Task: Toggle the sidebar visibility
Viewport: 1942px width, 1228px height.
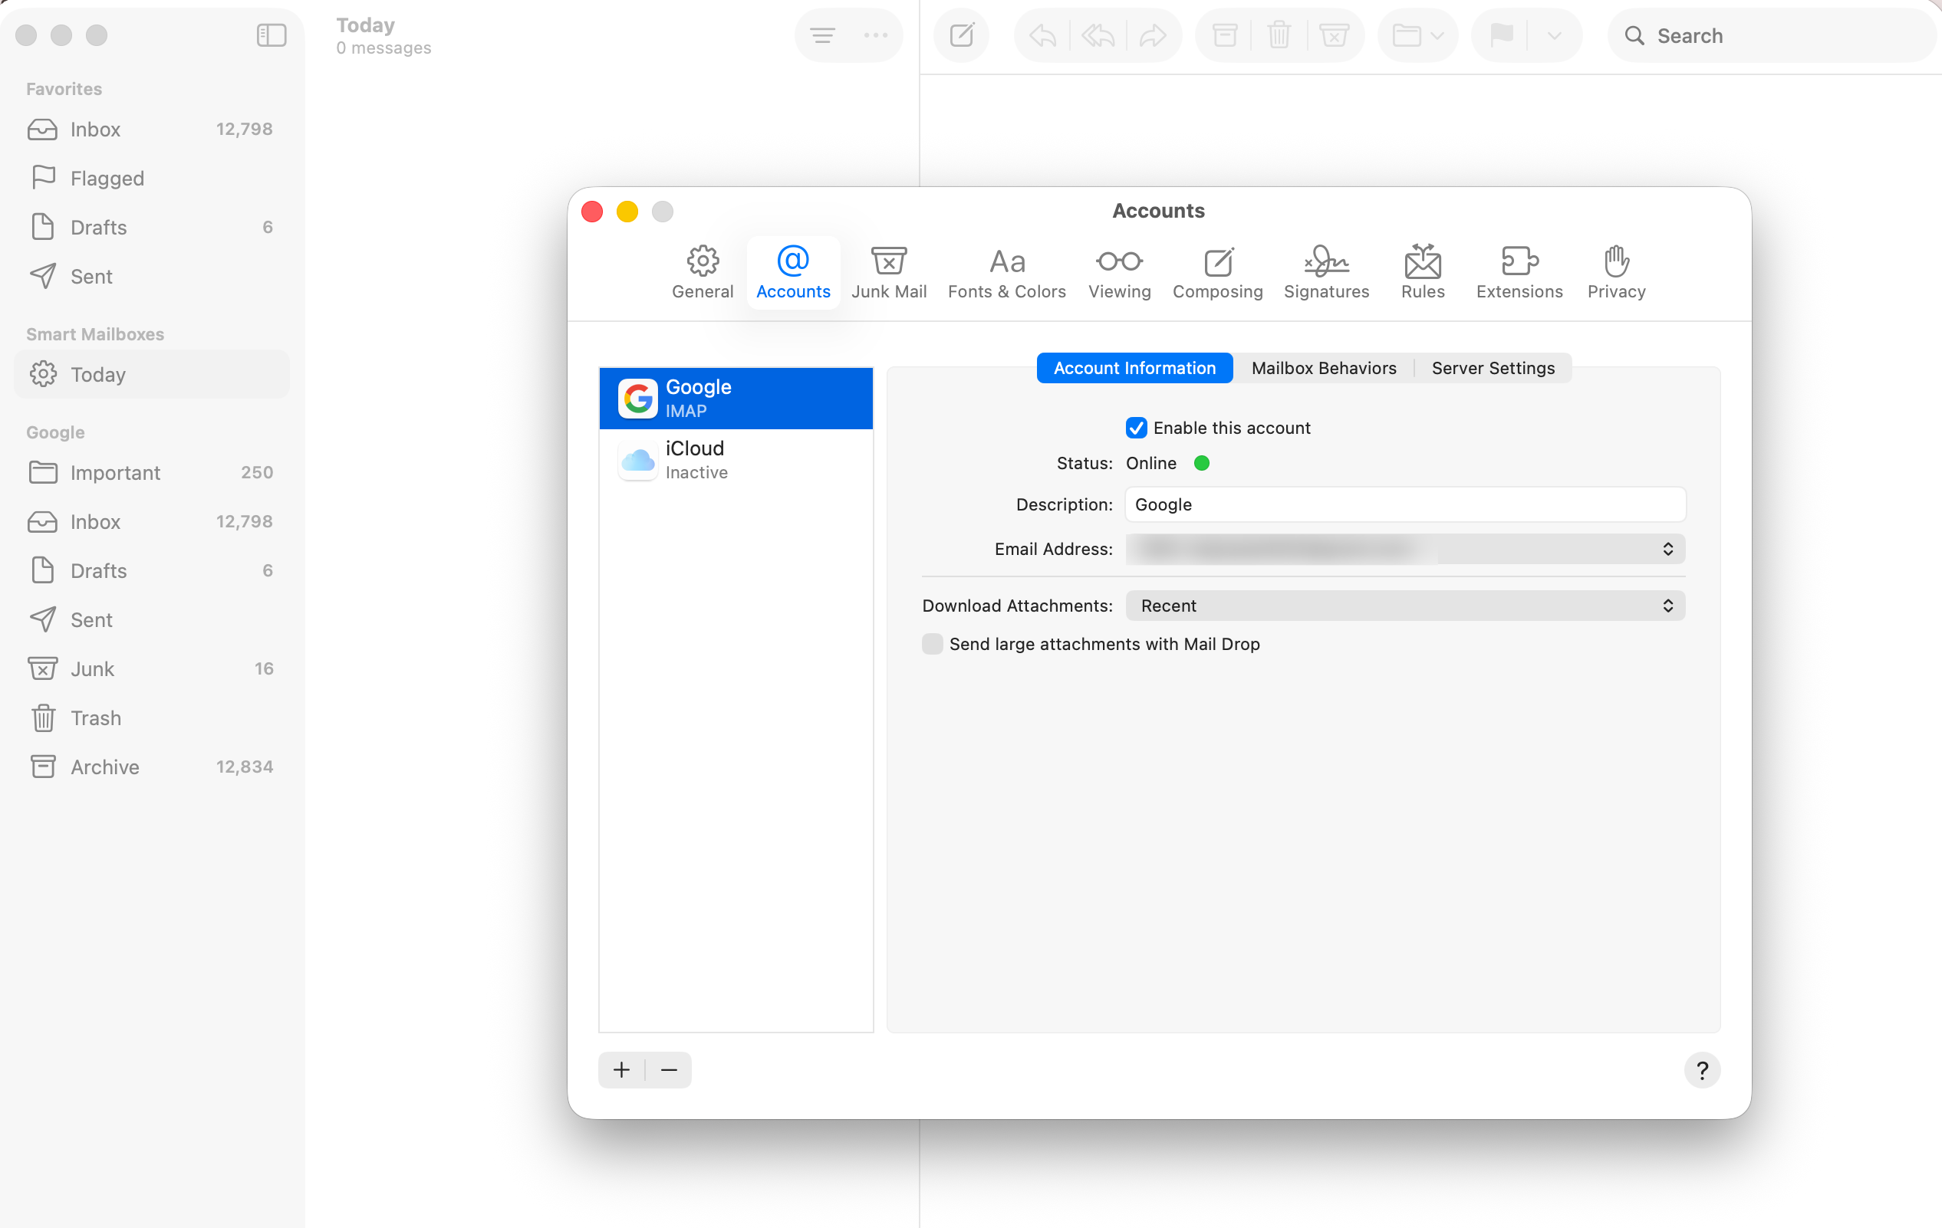Action: tap(271, 34)
